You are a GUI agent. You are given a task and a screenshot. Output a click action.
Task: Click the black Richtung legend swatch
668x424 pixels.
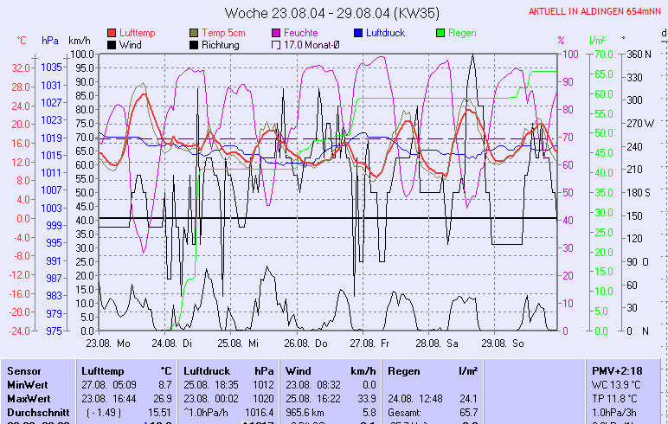194,45
